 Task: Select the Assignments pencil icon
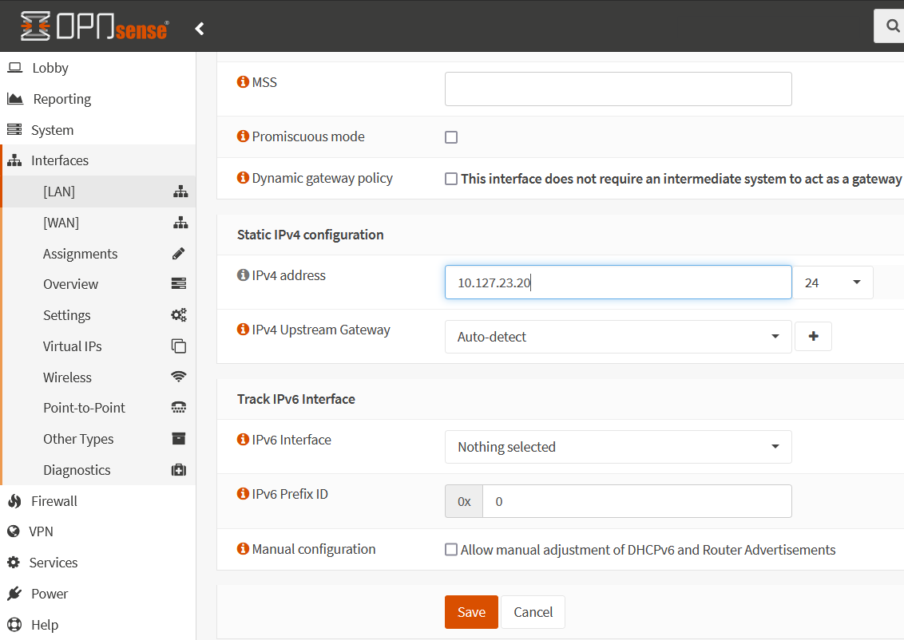(x=178, y=253)
